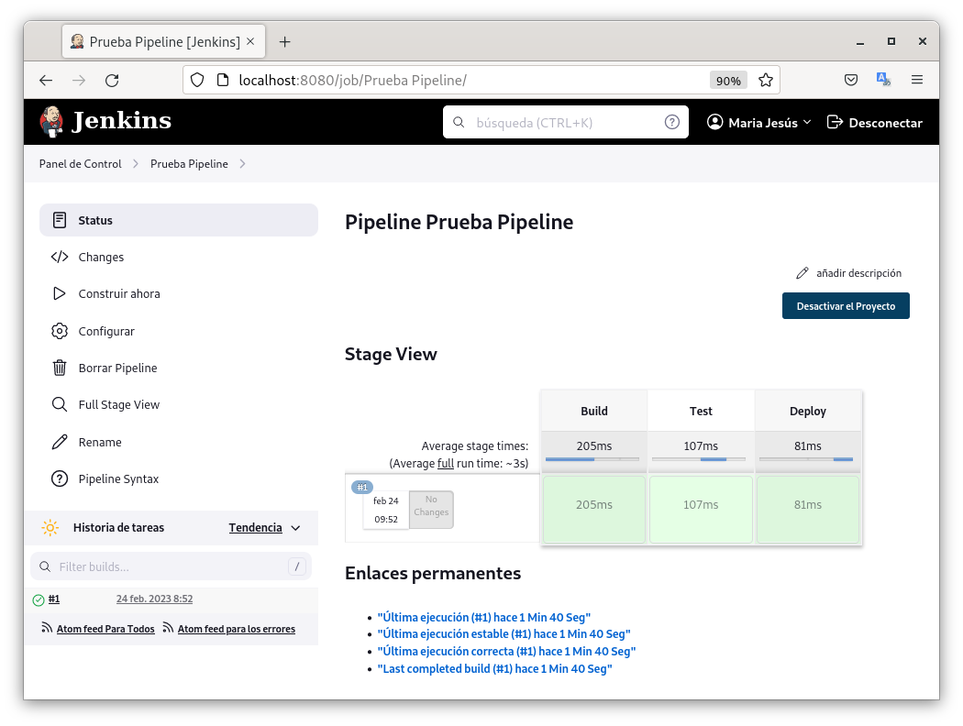Open the Última ejecución estable link

point(504,634)
